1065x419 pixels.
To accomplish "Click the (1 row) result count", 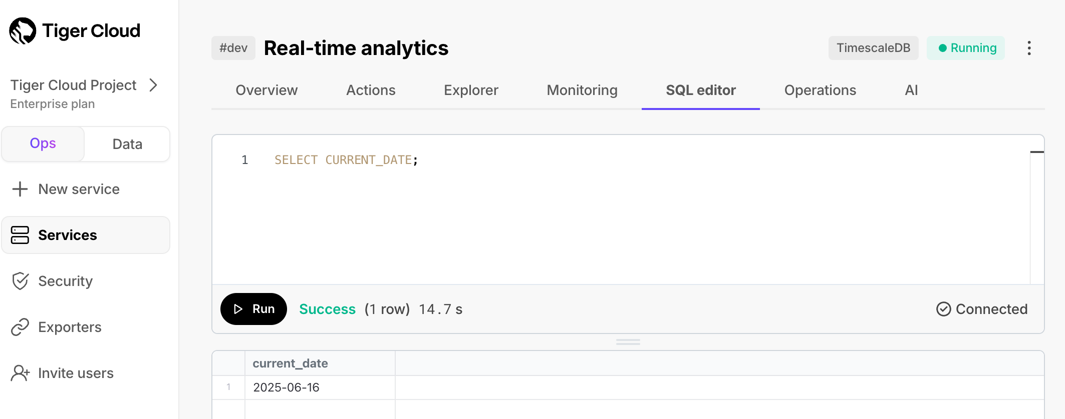I will click(x=387, y=309).
